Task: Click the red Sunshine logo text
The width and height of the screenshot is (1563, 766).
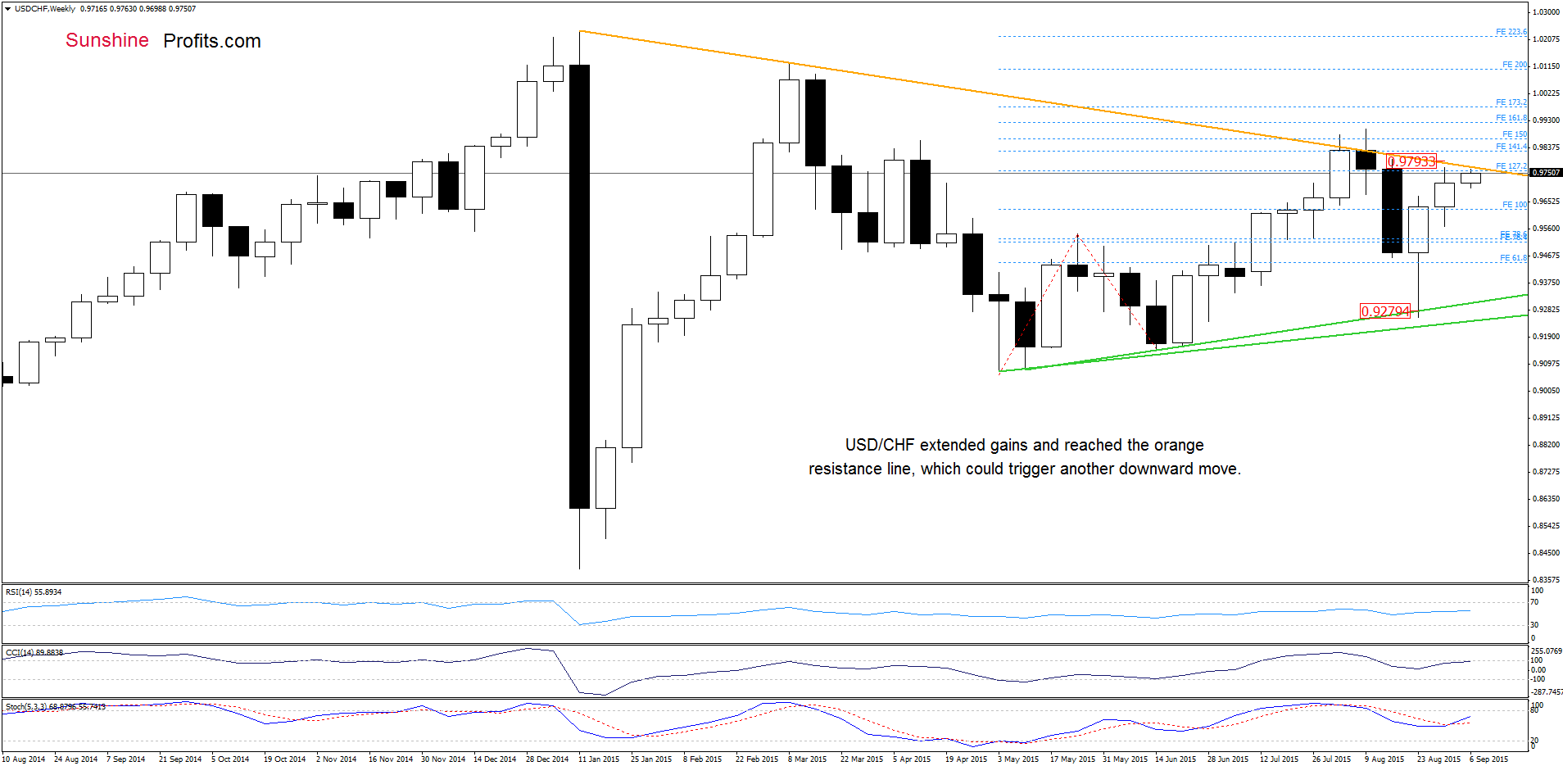Action: [107, 40]
